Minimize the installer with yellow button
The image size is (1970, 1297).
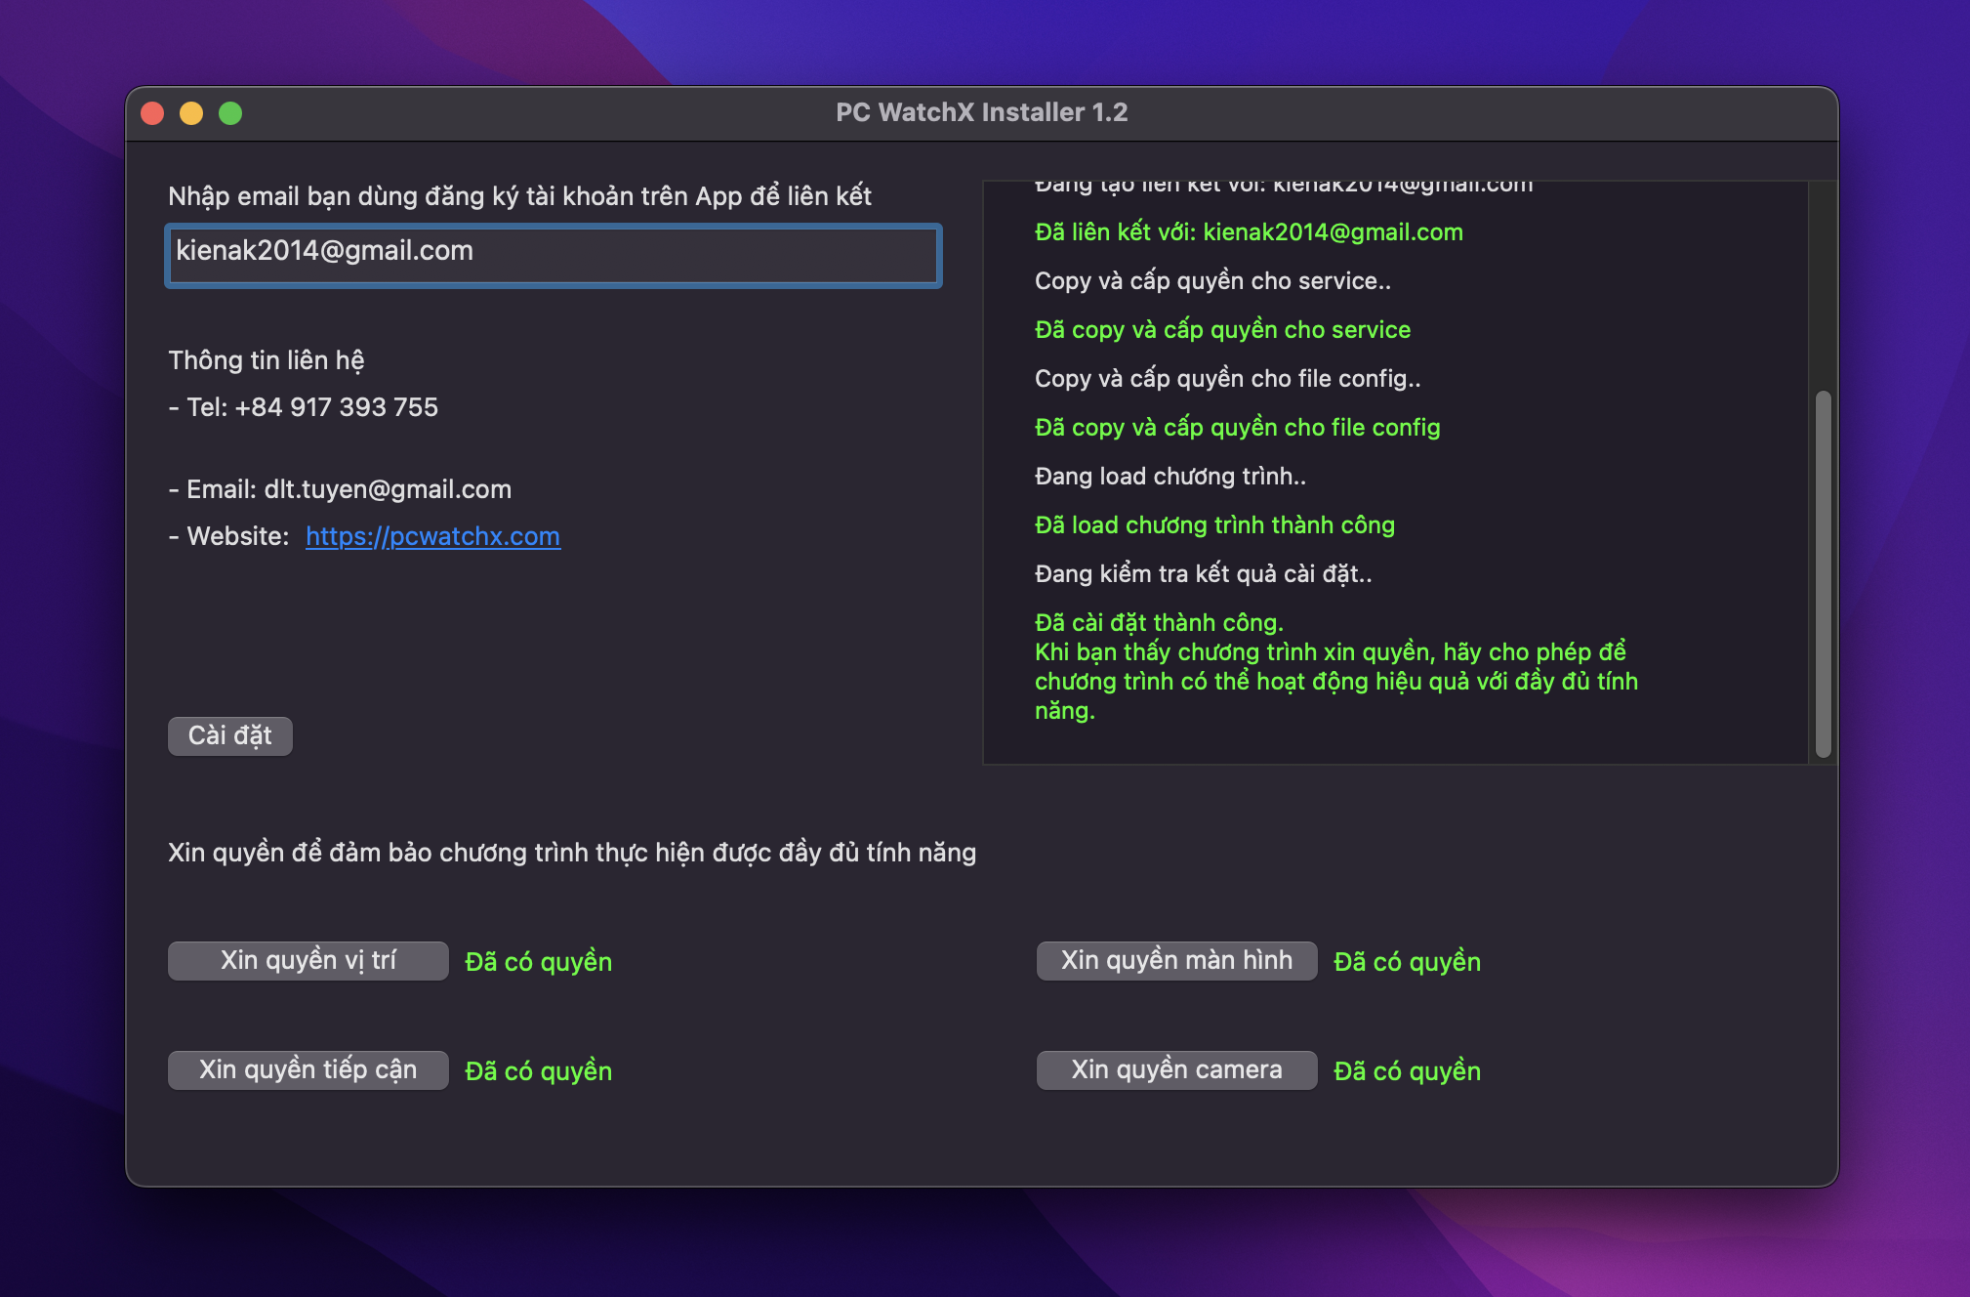click(x=191, y=113)
